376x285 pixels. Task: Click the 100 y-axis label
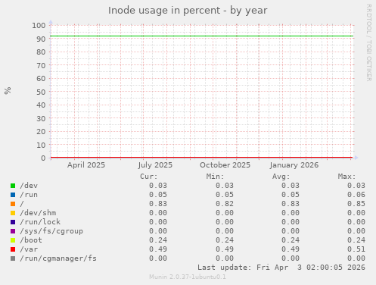(39, 26)
